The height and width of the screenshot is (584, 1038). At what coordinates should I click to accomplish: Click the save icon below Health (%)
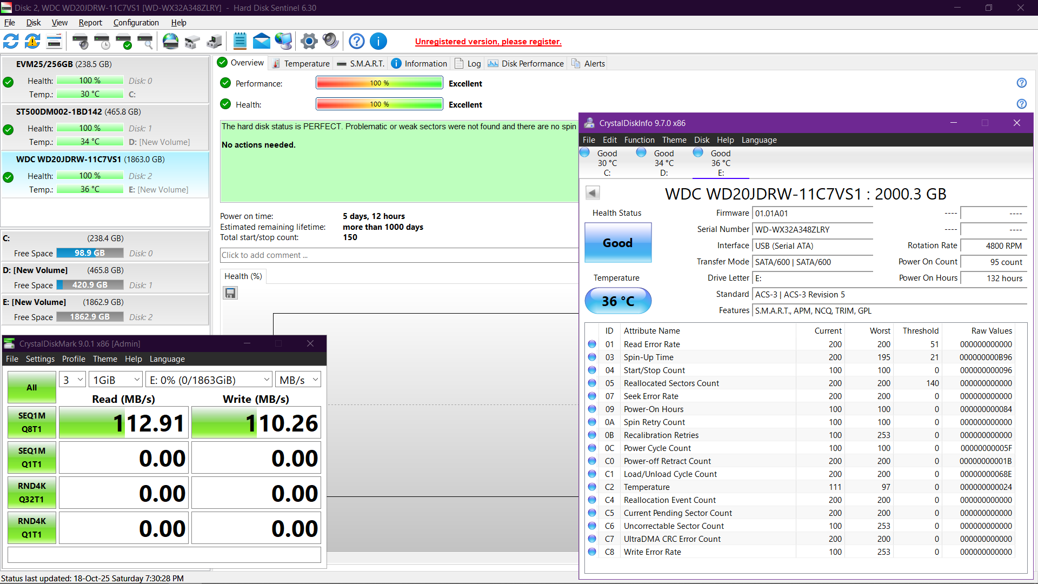230,293
